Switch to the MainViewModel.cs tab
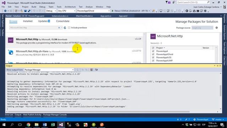Viewport: 227px width, 128px height. tap(84, 16)
